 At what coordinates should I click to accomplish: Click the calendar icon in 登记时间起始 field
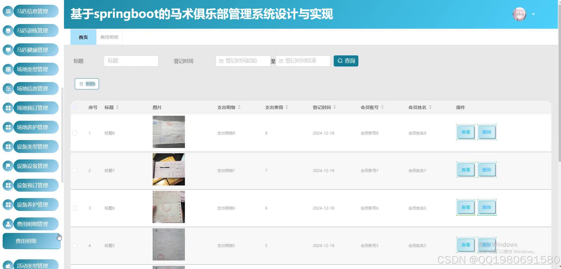pos(221,61)
